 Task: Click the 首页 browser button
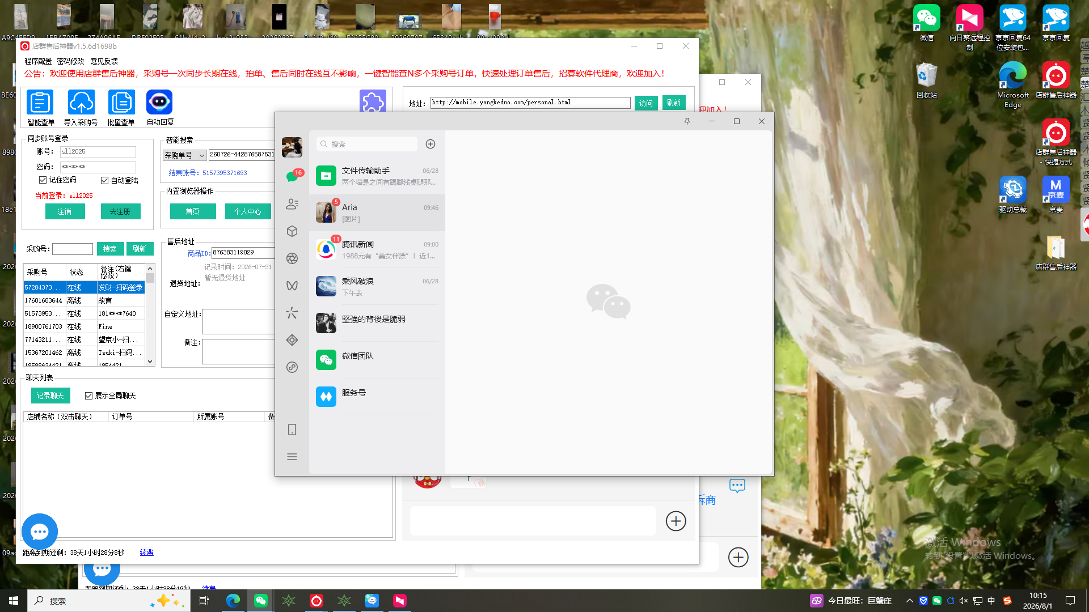point(193,211)
